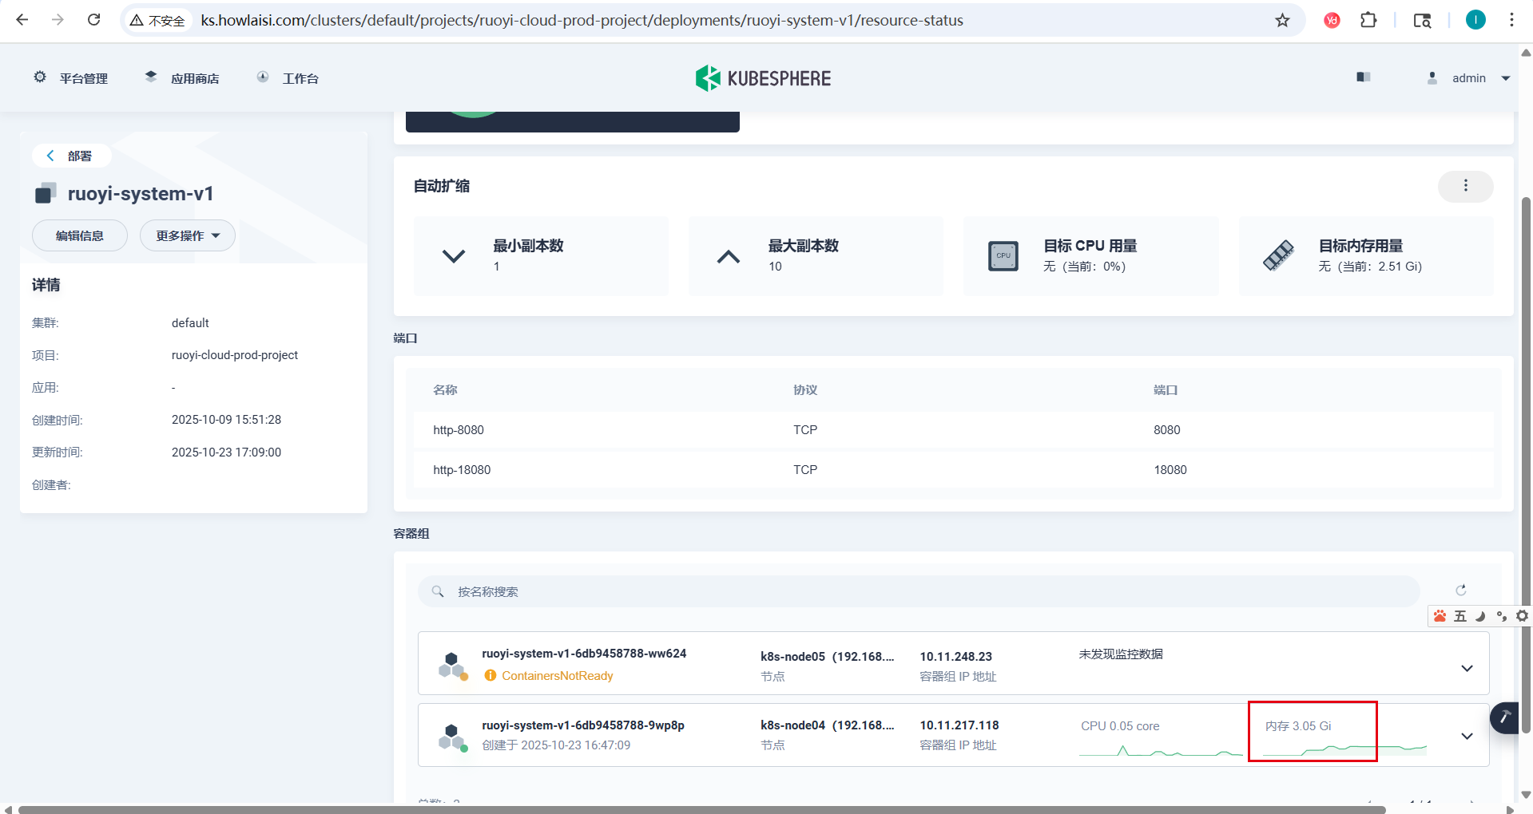Click the horizontal scrollbar at the bottom
The height and width of the screenshot is (814, 1533).
[x=701, y=809]
